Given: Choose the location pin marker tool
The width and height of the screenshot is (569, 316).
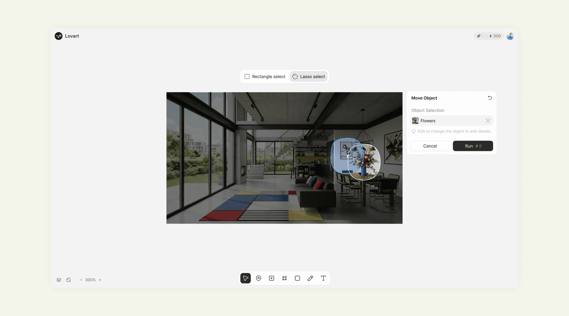Looking at the screenshot, I should click(x=258, y=278).
